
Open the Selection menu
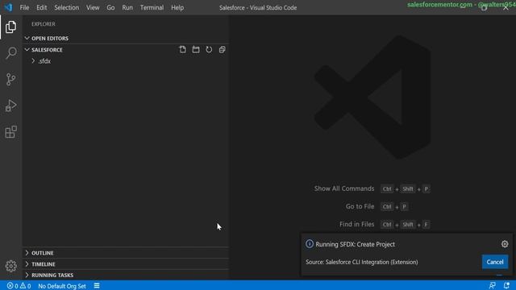[66, 7]
